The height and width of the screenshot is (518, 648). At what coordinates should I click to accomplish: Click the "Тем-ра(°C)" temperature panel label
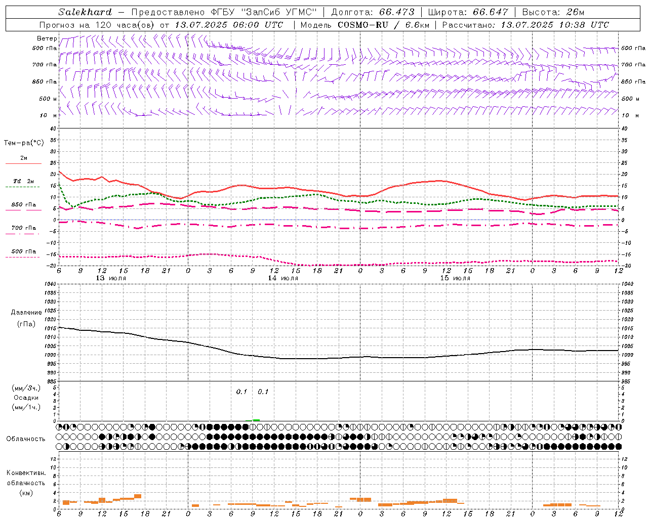click(24, 143)
